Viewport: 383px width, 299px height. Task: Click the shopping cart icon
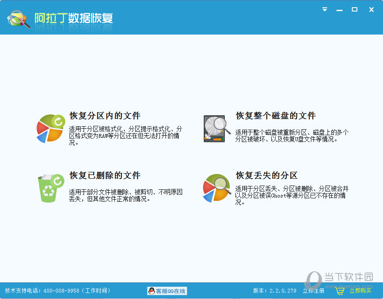(340, 291)
